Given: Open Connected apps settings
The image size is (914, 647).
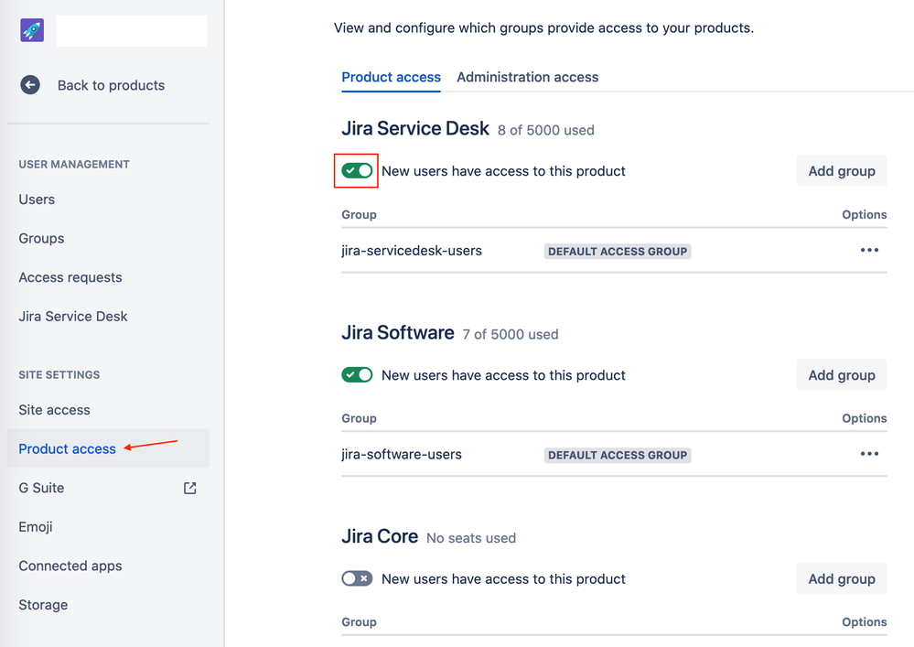Looking at the screenshot, I should tap(70, 566).
